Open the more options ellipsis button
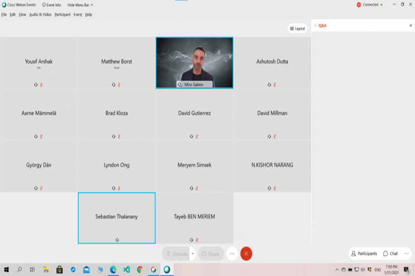415x276 pixels. (232, 254)
